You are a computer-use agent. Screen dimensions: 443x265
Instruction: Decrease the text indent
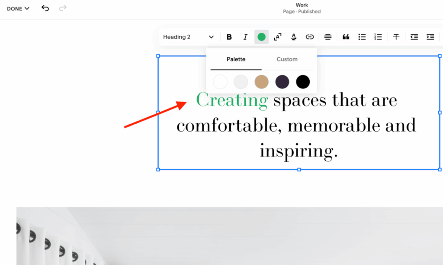point(414,37)
